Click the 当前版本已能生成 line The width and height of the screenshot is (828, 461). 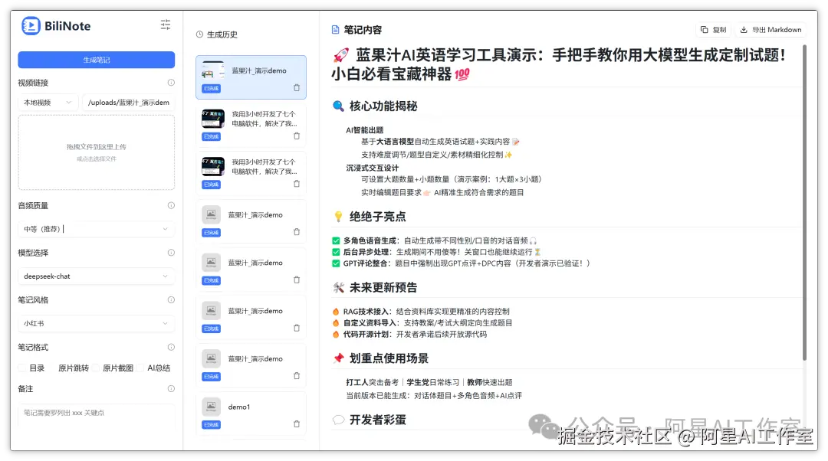pyautogui.click(x=434, y=396)
